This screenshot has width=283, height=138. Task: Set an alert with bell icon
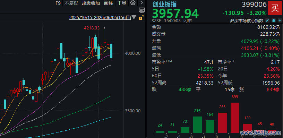pos(274,20)
